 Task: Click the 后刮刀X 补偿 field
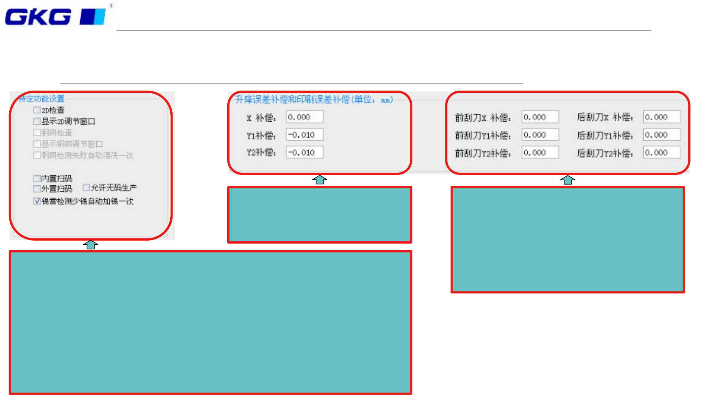click(x=662, y=117)
